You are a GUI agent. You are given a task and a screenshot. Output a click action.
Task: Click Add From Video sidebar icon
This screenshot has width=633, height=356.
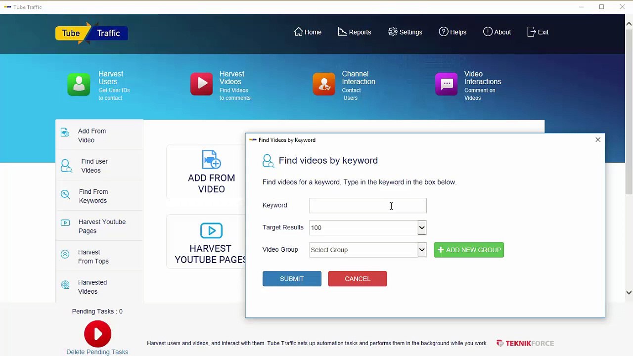coord(65,133)
